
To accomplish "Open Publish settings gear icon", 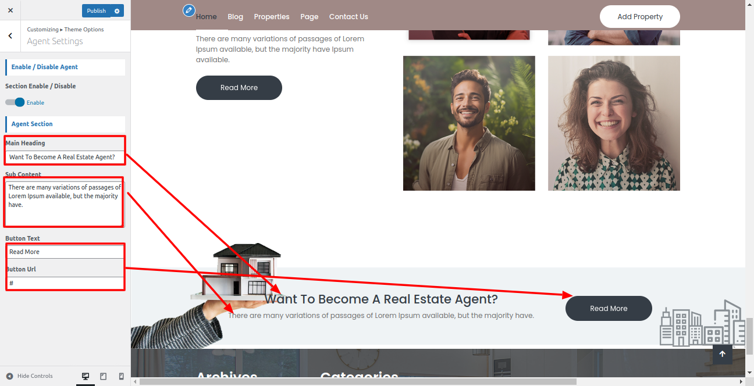I will (117, 10).
